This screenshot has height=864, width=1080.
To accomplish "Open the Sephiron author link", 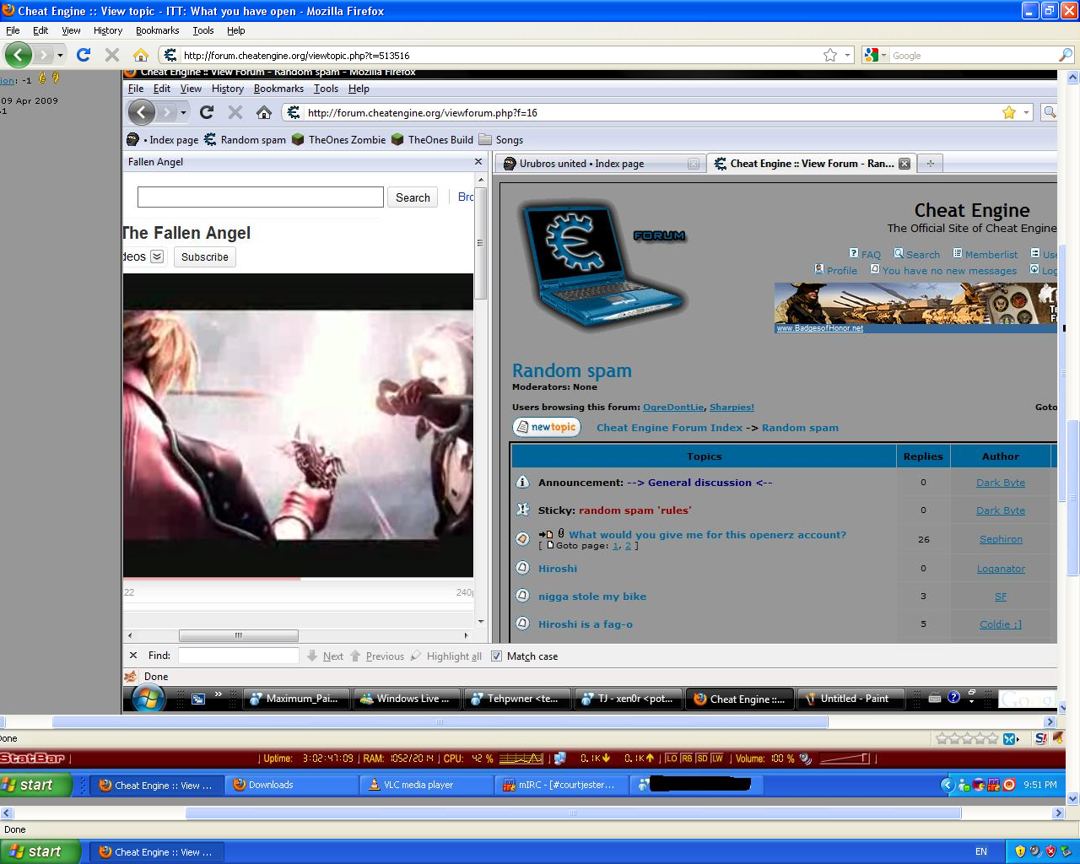I will [1001, 539].
